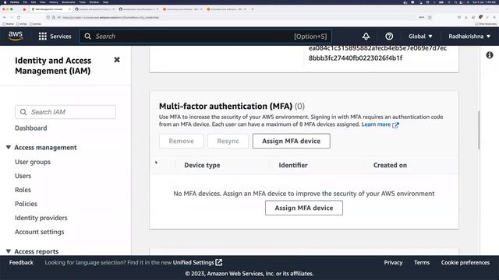Go to the IAM Dashboard
The height and width of the screenshot is (280, 499).
coord(31,128)
